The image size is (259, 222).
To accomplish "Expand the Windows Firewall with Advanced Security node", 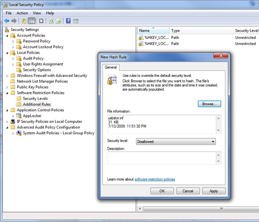I will (7, 76).
